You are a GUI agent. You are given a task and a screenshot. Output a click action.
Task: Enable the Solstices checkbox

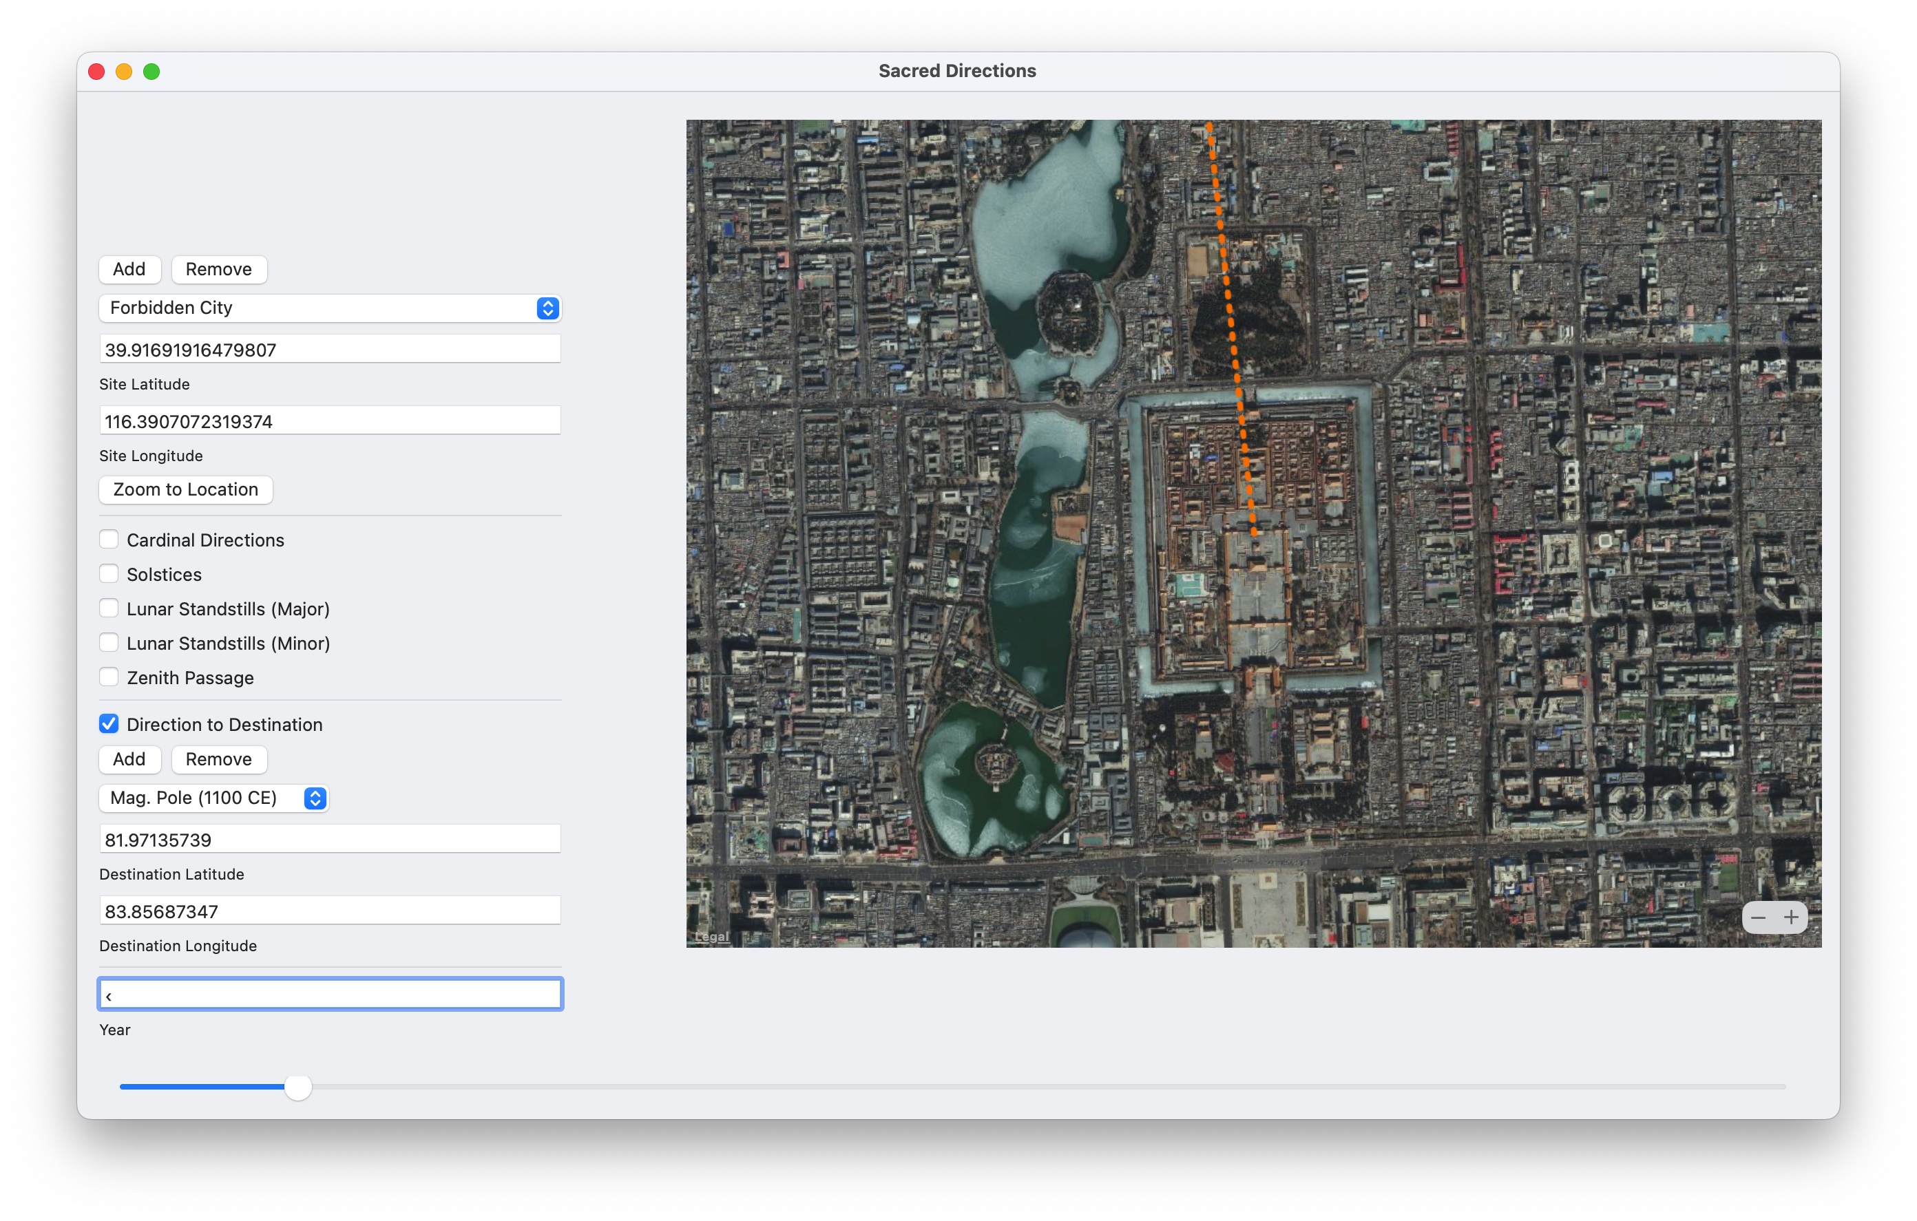pyautogui.click(x=109, y=574)
